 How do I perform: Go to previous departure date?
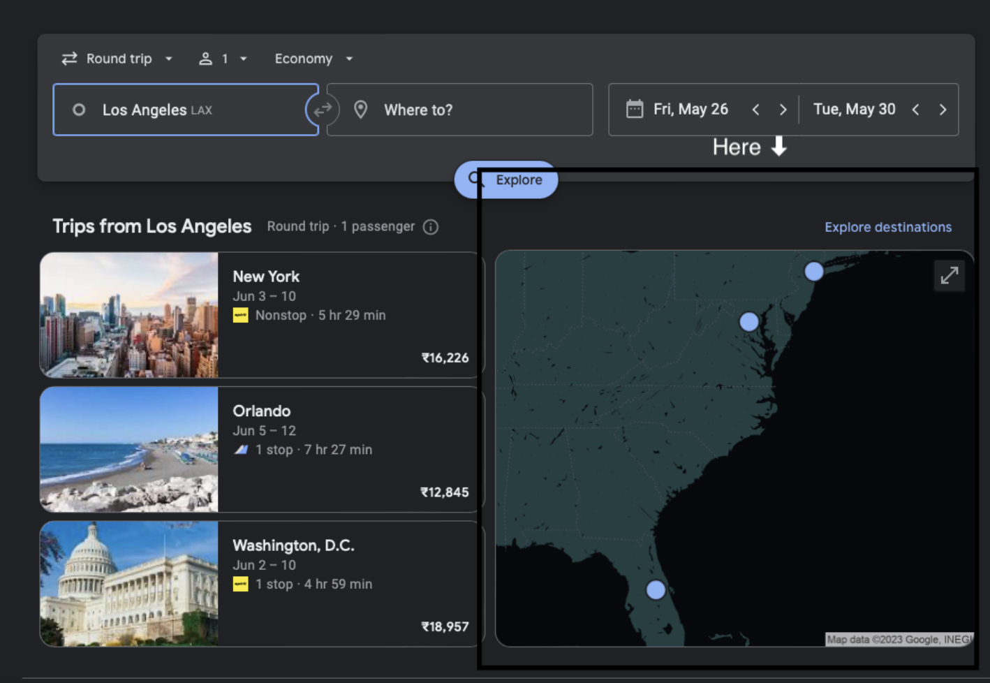click(755, 110)
